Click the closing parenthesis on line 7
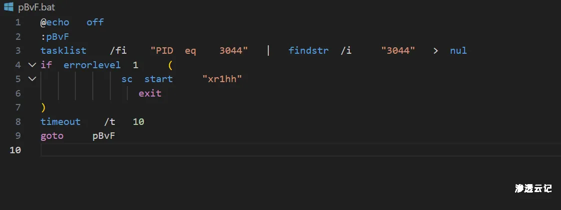The width and height of the screenshot is (561, 210). tap(43, 107)
